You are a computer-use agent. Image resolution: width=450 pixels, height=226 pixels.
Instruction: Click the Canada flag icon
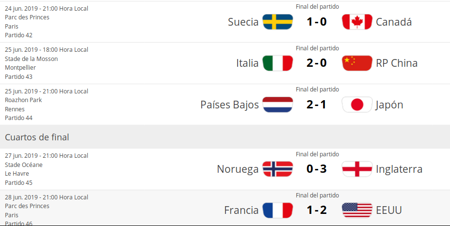(x=357, y=22)
